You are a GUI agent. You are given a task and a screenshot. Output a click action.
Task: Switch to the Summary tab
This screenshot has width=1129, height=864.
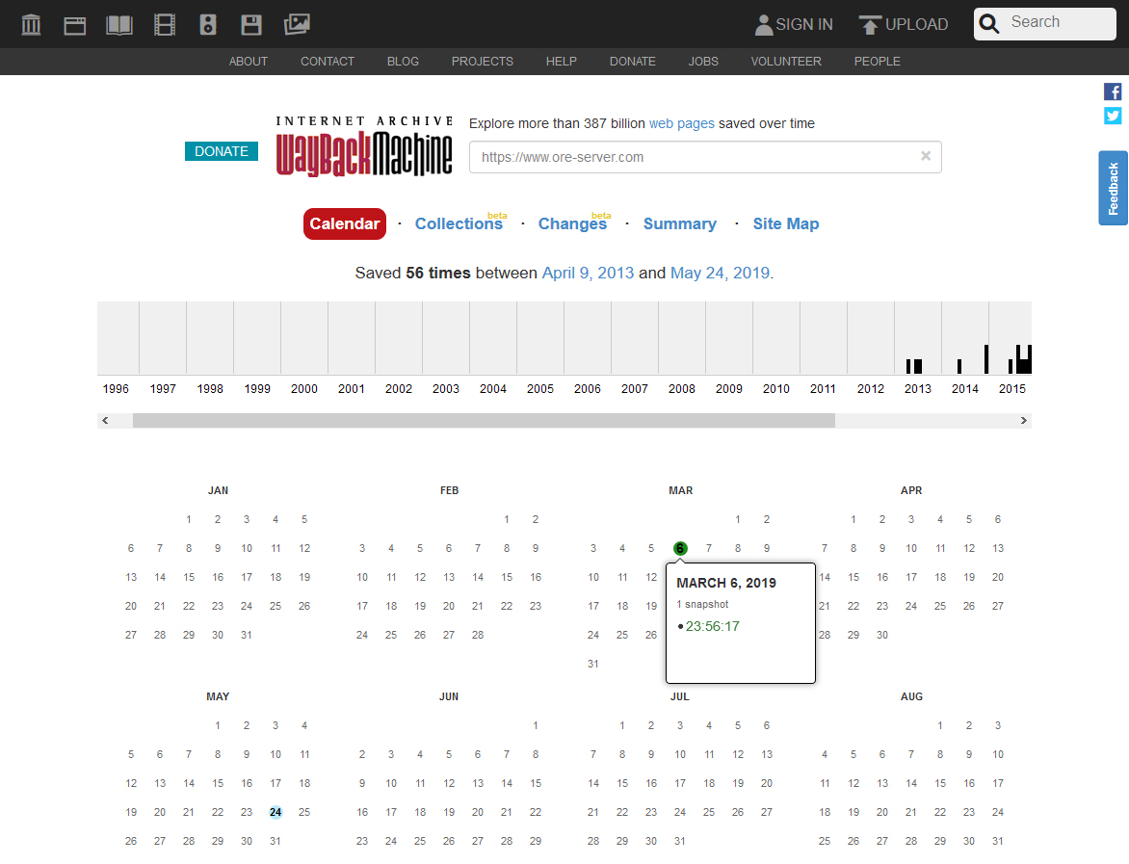tap(680, 223)
